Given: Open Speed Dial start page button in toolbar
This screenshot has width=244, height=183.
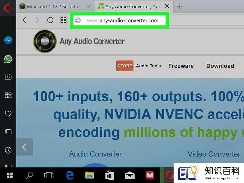Looking at the screenshot, I should (63, 20).
